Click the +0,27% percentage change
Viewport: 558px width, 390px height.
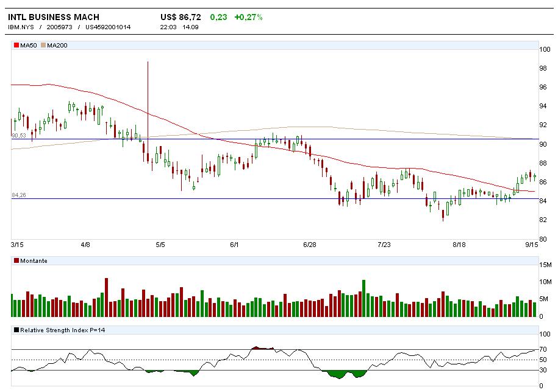pos(248,17)
